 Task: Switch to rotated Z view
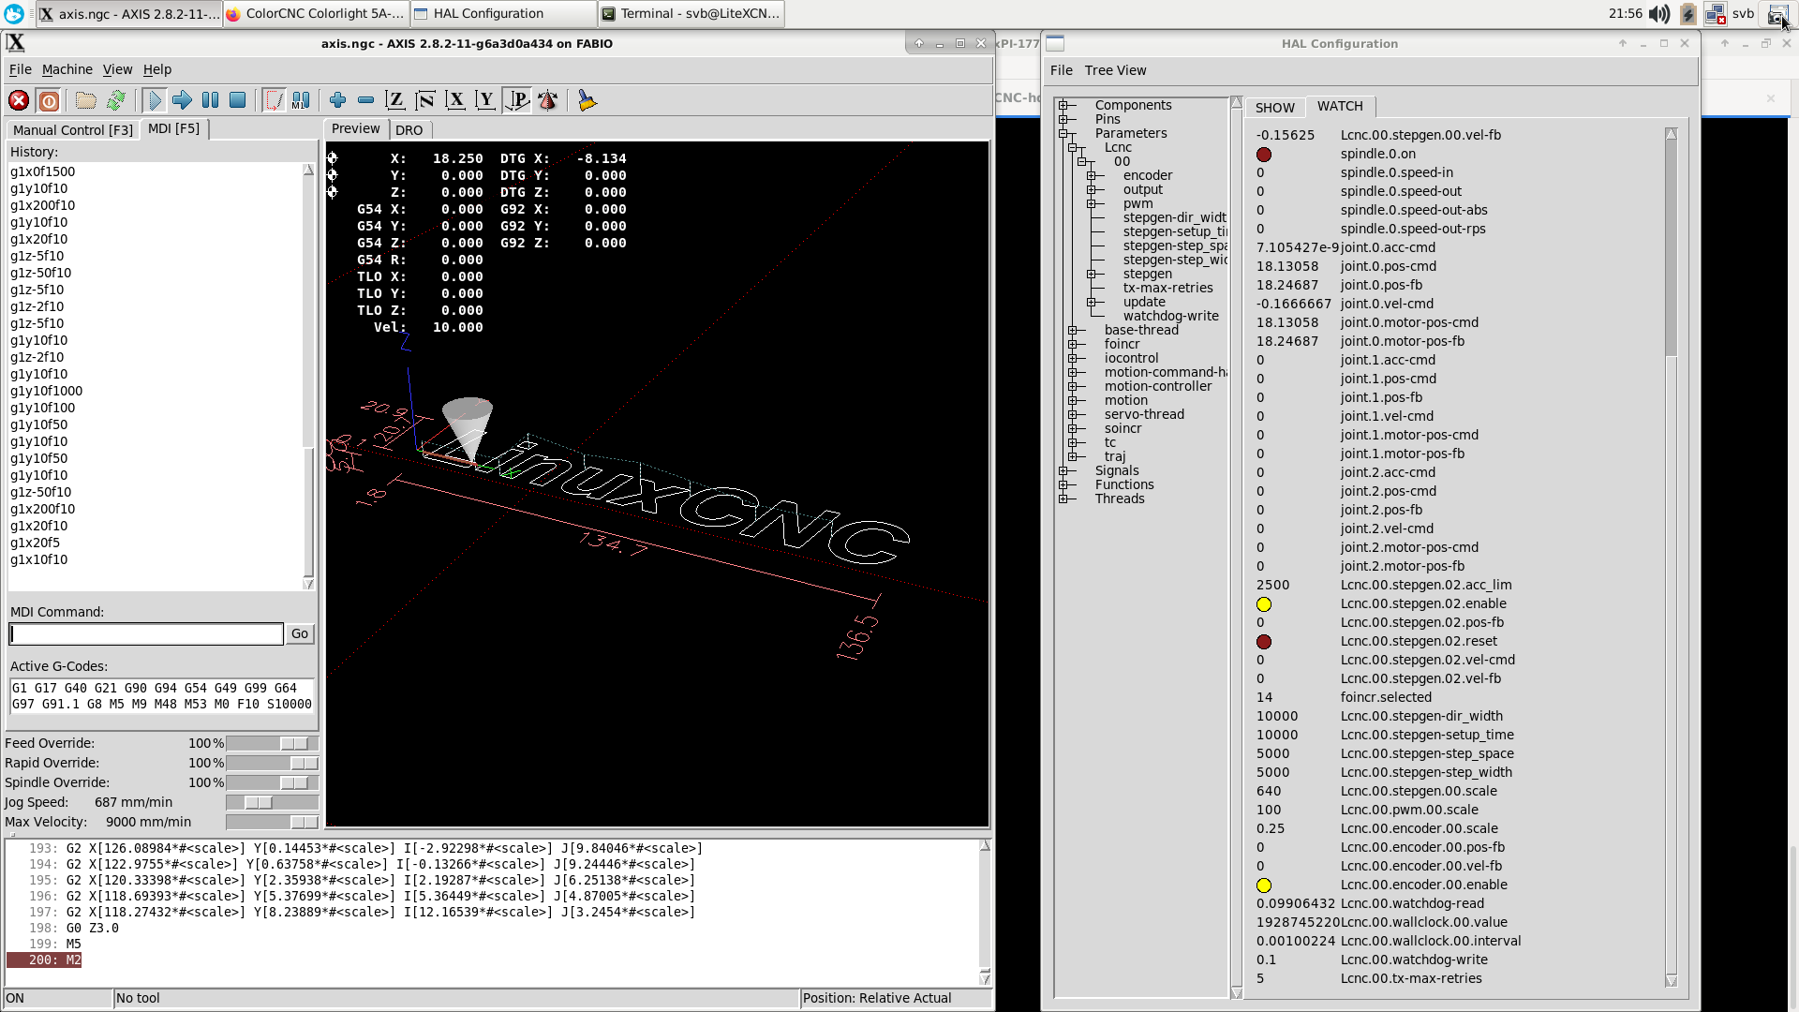coord(425,100)
